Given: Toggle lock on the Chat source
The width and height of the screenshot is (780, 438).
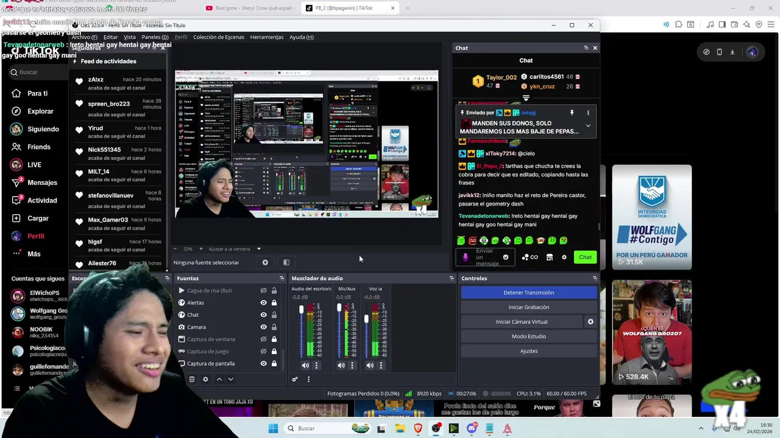Looking at the screenshot, I should pos(274,315).
